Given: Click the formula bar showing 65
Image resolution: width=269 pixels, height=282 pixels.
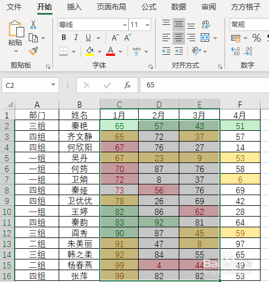Looking at the screenshot, I should (205, 85).
